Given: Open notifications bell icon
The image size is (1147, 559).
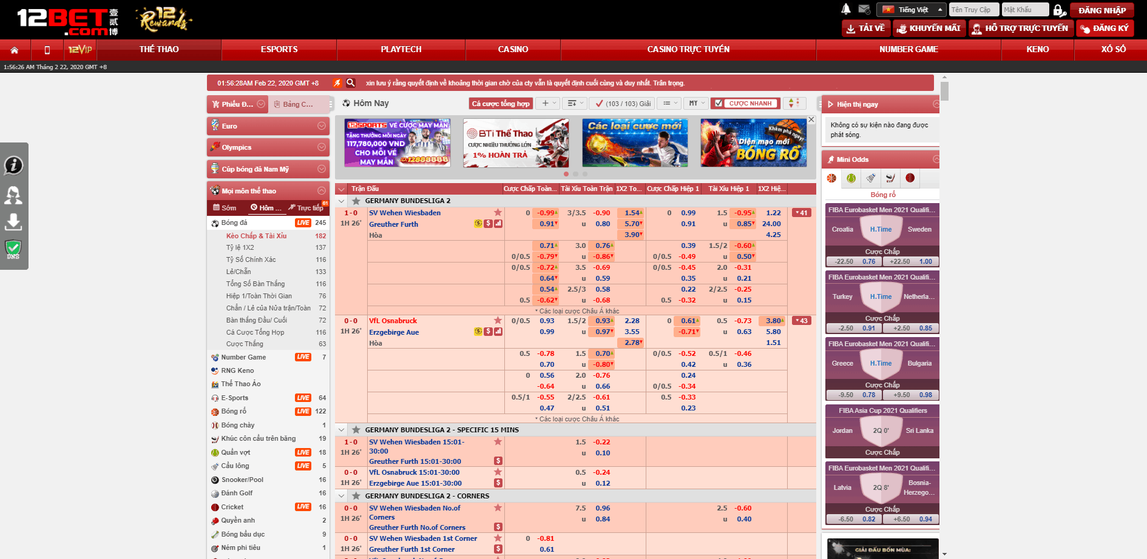Looking at the screenshot, I should [x=846, y=9].
